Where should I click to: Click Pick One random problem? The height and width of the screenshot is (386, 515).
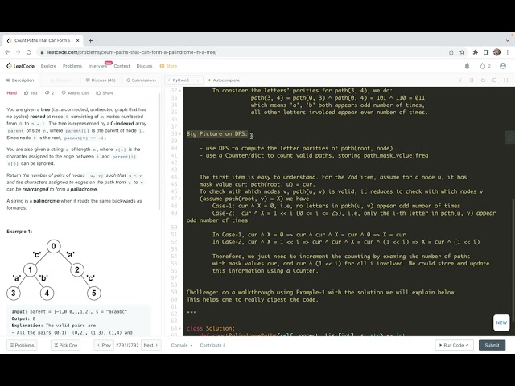[66, 345]
